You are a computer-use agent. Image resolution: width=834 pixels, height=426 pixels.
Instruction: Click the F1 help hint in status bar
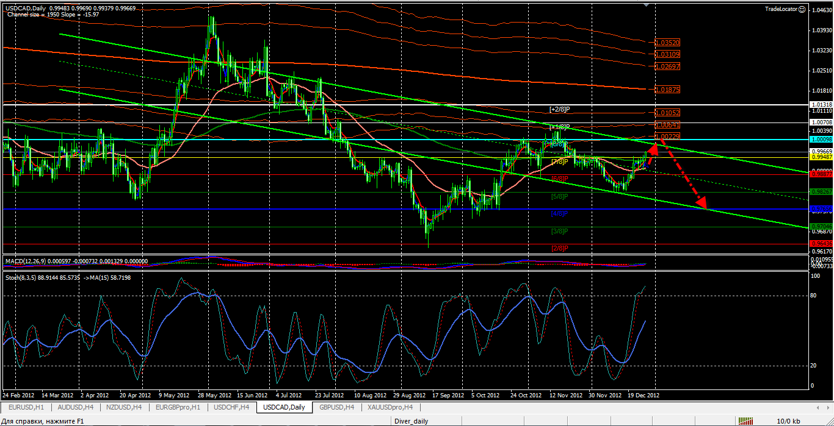[x=43, y=421]
